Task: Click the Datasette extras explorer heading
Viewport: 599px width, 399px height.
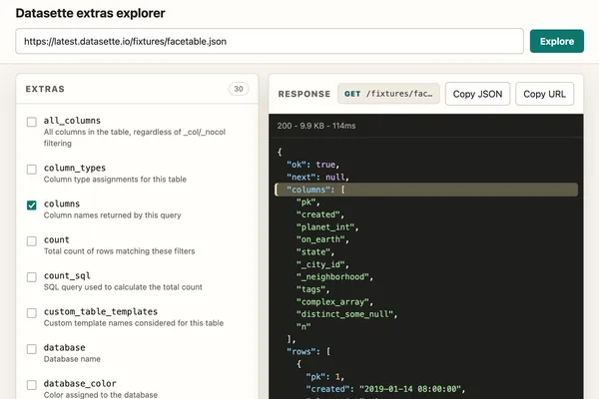Action: click(91, 13)
